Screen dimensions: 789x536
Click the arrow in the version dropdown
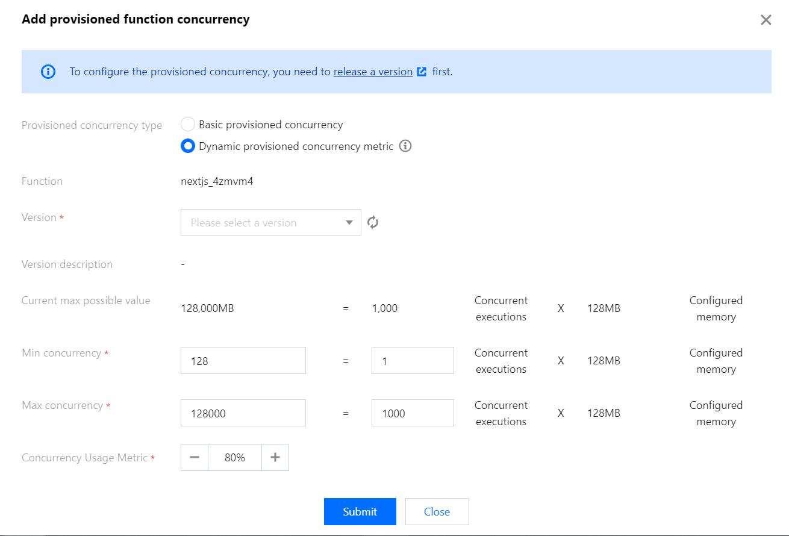(349, 223)
